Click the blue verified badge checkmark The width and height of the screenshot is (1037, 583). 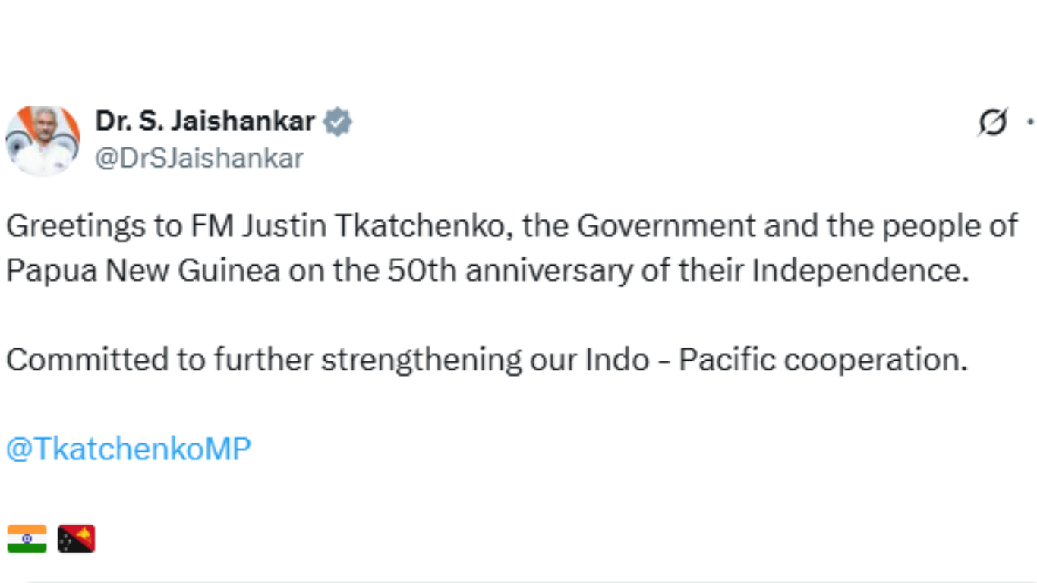click(339, 120)
